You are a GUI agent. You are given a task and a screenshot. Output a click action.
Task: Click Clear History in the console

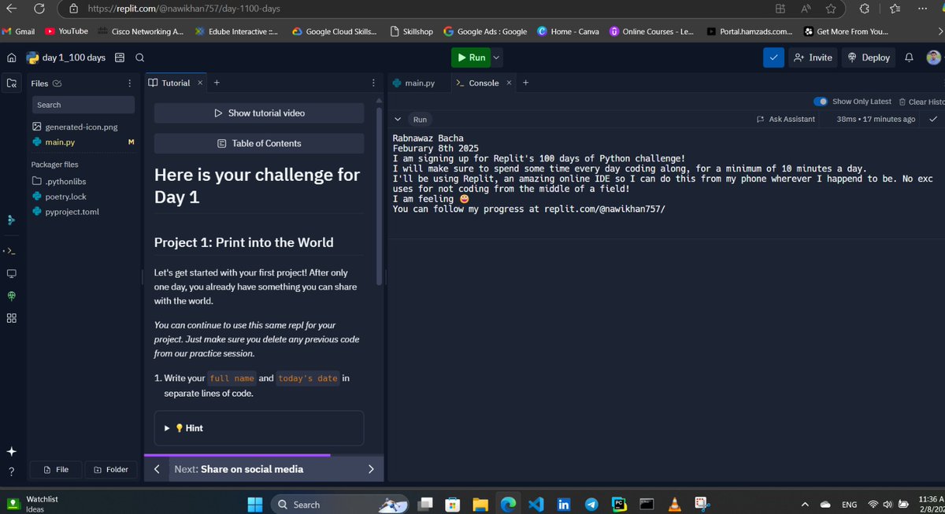tap(921, 102)
